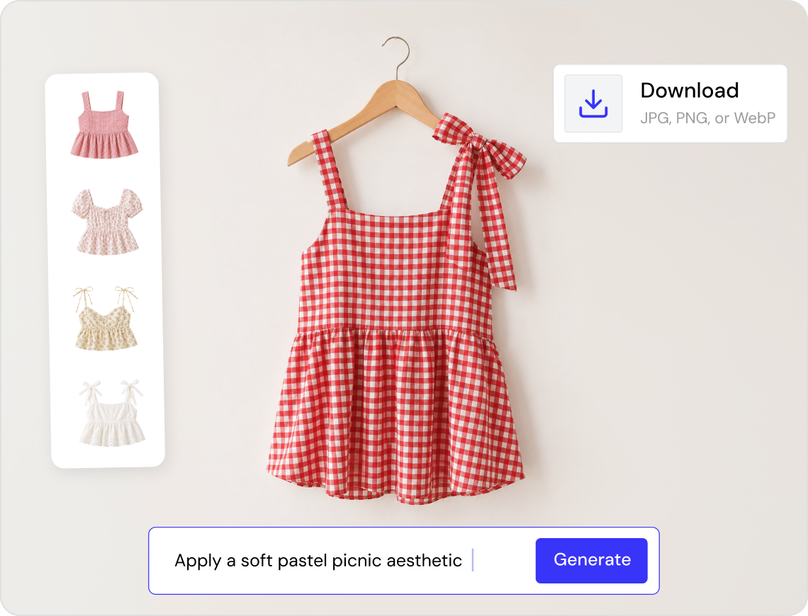
Task: Click the JPG, PNG, or WebP caption
Action: 707,118
